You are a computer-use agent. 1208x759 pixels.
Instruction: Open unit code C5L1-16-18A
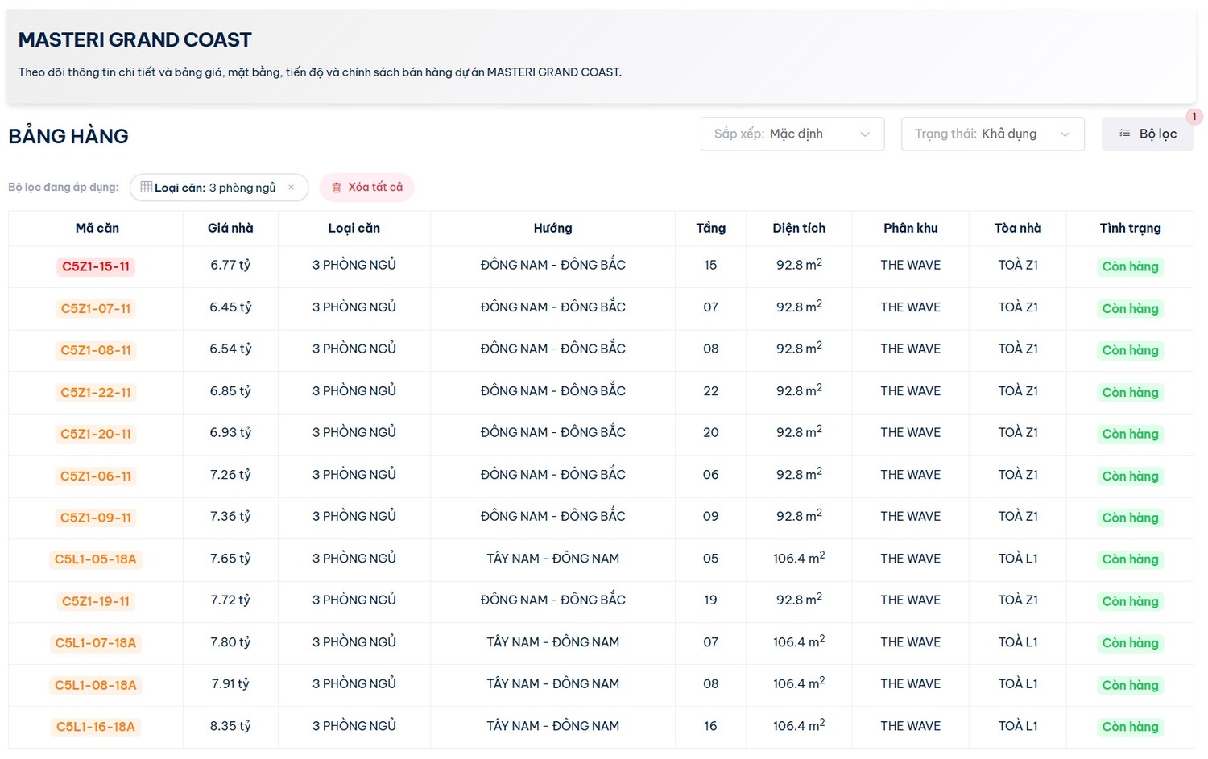[x=96, y=727]
